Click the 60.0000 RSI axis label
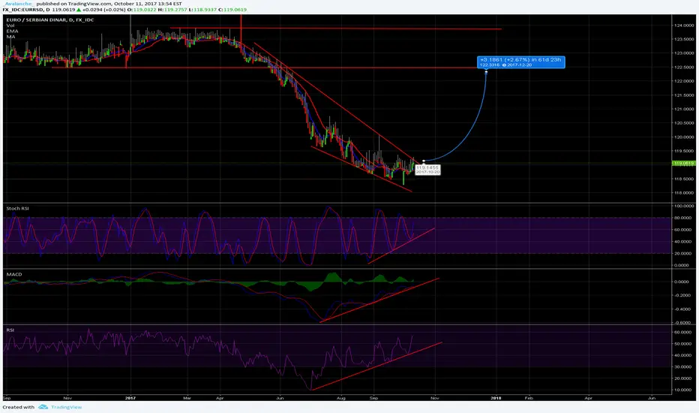This screenshot has height=413, width=699. [x=684, y=332]
